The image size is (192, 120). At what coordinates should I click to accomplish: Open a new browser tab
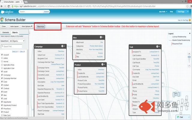pyautogui.click(x=26, y=2)
